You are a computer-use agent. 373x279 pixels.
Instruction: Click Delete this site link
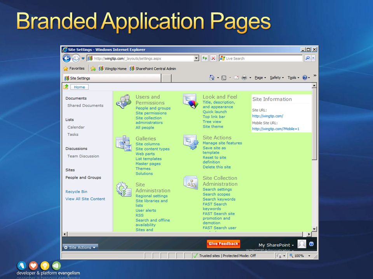217,167
